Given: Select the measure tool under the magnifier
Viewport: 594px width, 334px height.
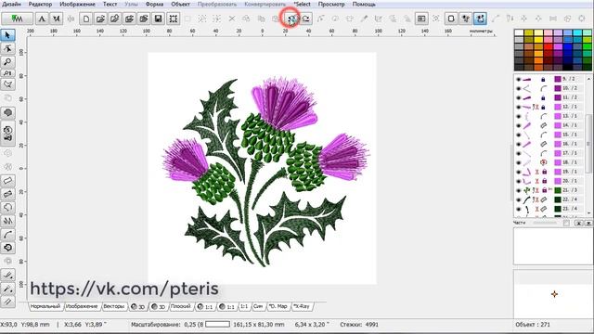Looking at the screenshot, I should 8,73.
